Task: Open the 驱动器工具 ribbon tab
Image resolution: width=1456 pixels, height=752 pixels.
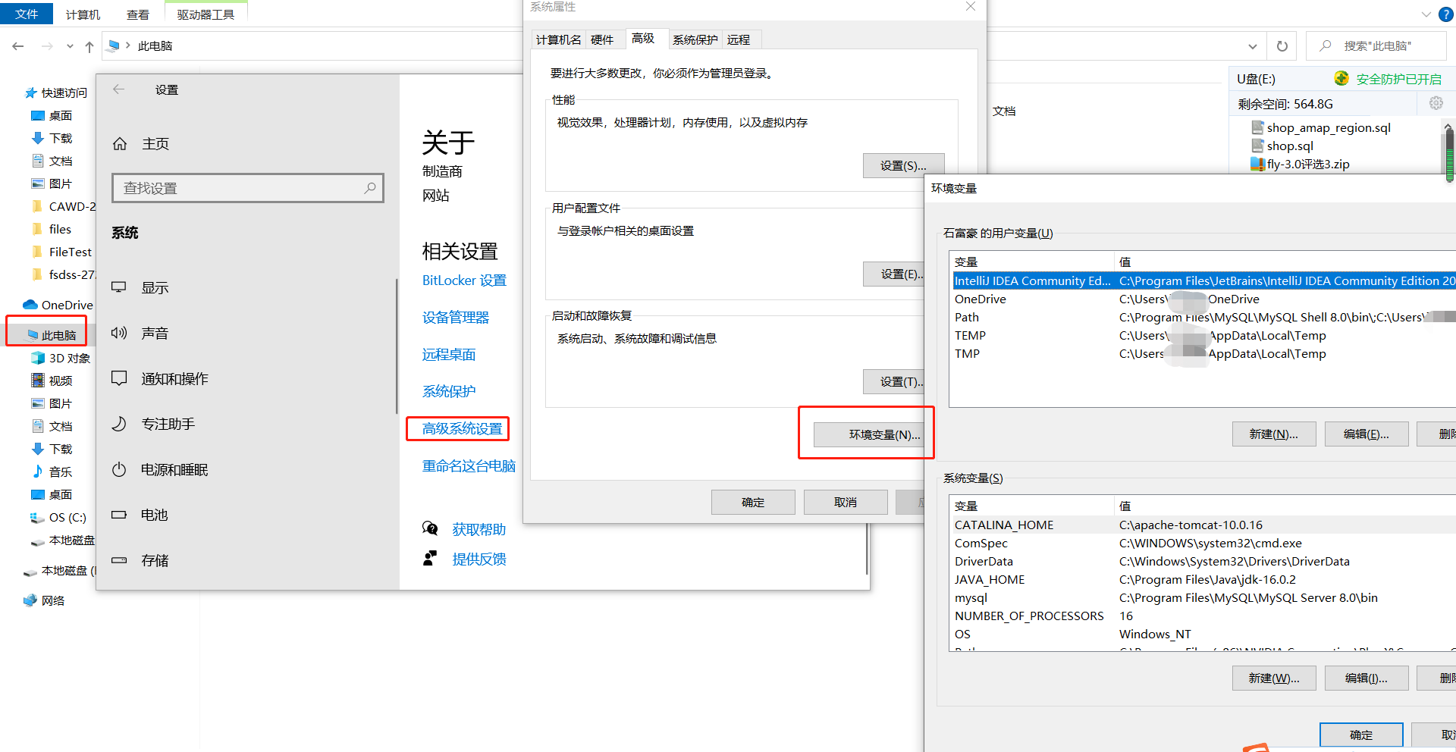Action: pos(206,14)
